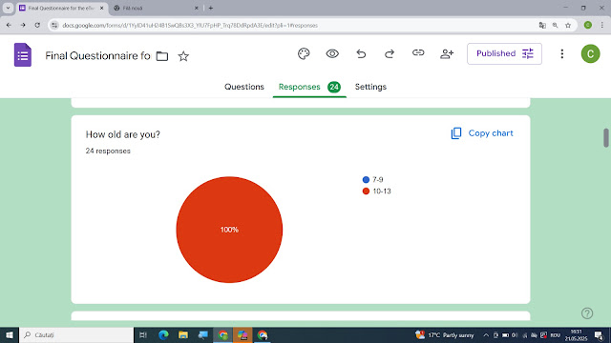Image resolution: width=611 pixels, height=343 pixels.
Task: Open Task View on the taskbar
Action: [x=143, y=334]
